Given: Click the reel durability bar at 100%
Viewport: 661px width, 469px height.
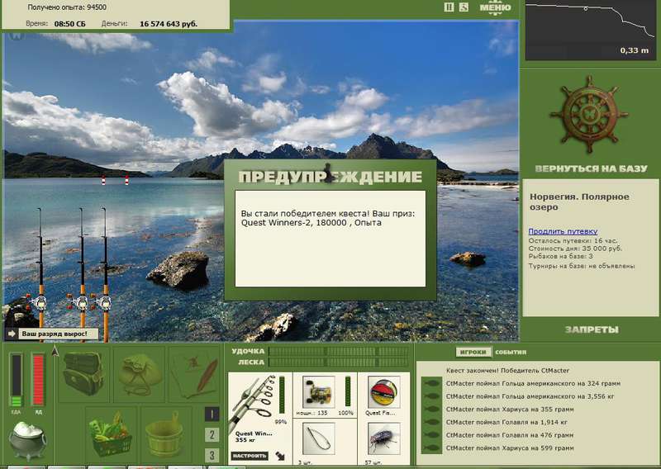Looking at the screenshot, I should (x=348, y=391).
